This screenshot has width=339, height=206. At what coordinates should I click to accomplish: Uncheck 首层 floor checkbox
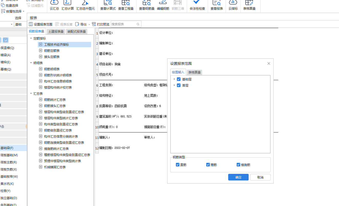point(179,85)
